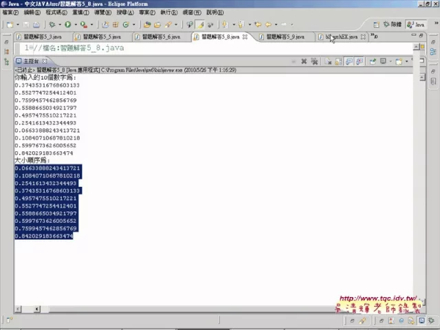Open the New Class dropdown arrow
Viewport: 440px width, 330px height.
point(133,25)
